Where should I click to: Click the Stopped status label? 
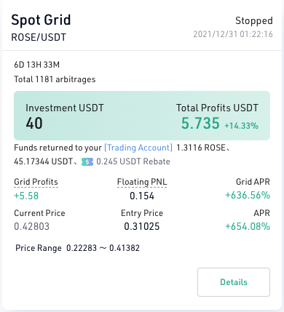click(254, 20)
